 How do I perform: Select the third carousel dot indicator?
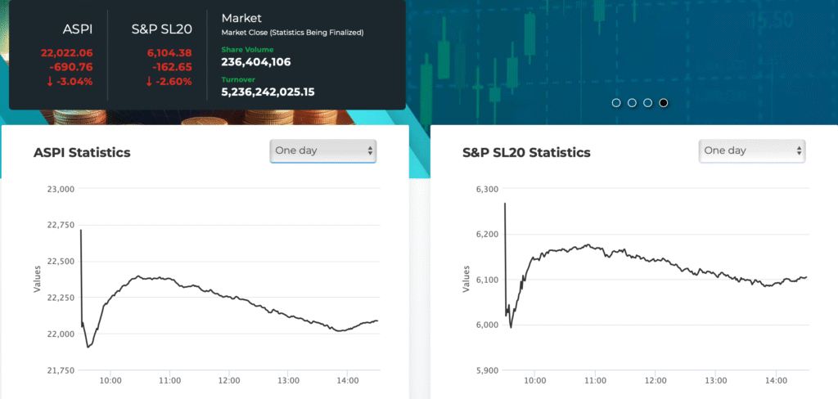click(x=647, y=103)
